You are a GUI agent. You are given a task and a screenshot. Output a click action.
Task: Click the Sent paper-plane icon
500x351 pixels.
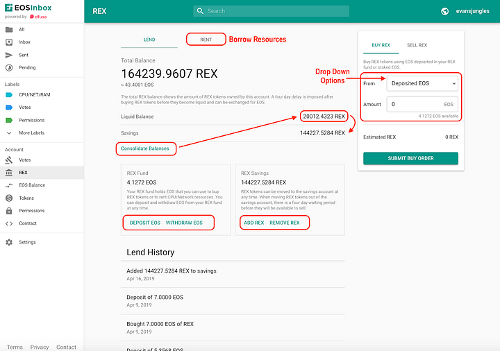point(9,55)
